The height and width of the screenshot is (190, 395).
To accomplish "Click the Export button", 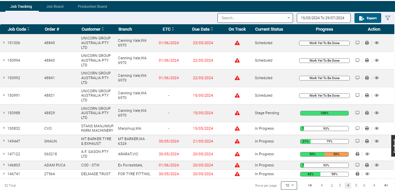I will click(x=368, y=18).
